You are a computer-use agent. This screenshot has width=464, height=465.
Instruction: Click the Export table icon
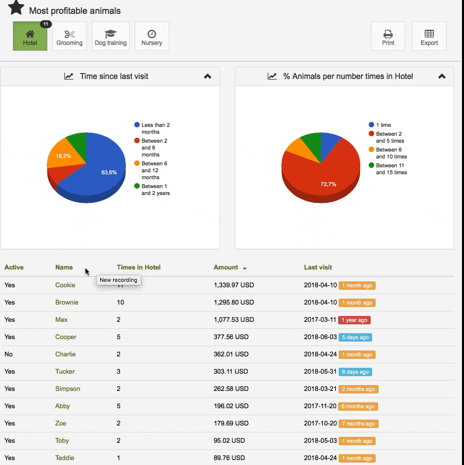click(429, 36)
